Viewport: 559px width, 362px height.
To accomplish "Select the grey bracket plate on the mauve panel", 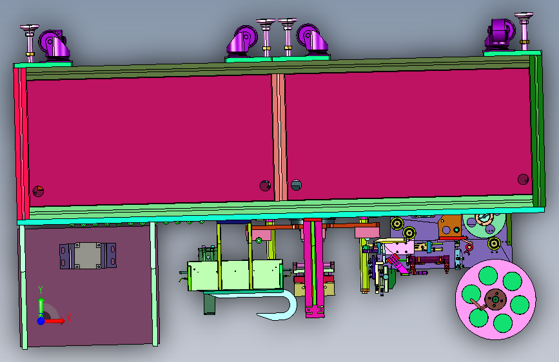I will coord(88,256).
